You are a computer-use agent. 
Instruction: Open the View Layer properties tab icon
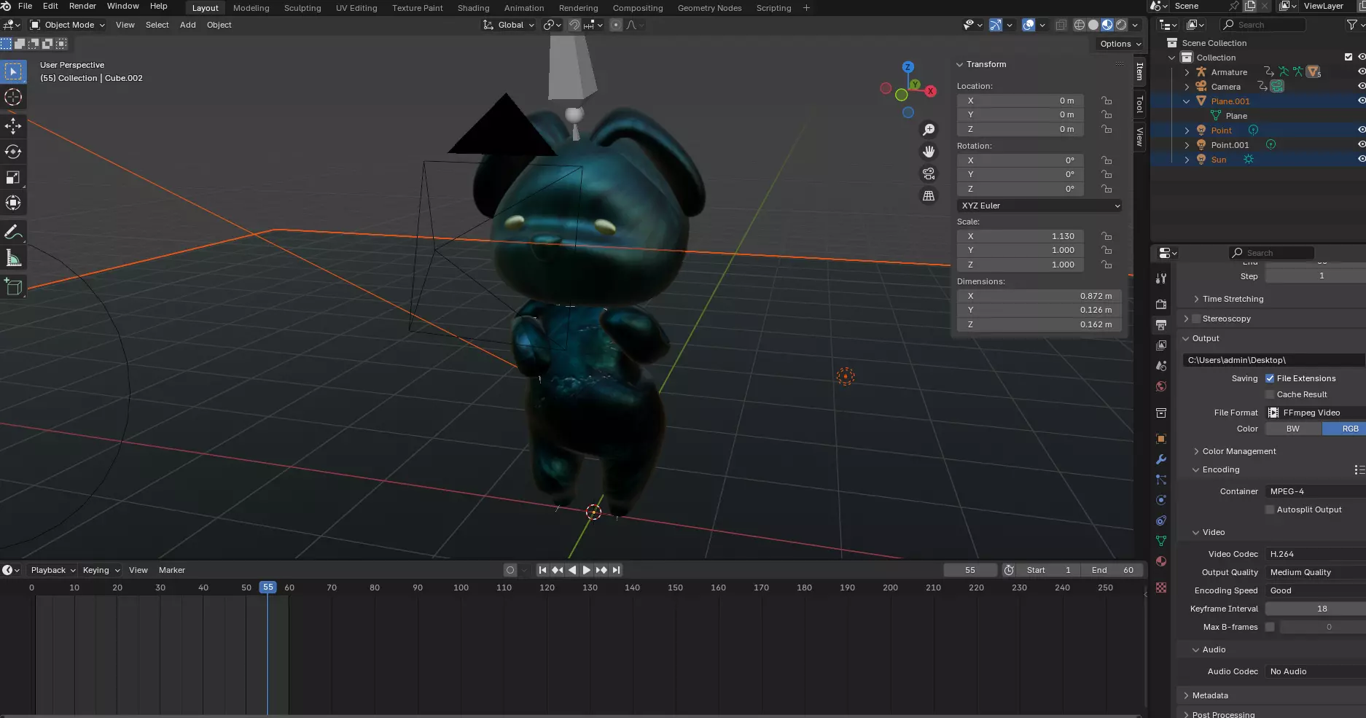[x=1161, y=346]
